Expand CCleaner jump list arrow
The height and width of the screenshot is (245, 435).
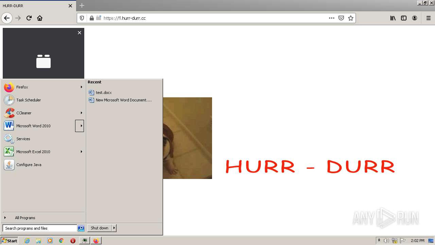click(81, 113)
